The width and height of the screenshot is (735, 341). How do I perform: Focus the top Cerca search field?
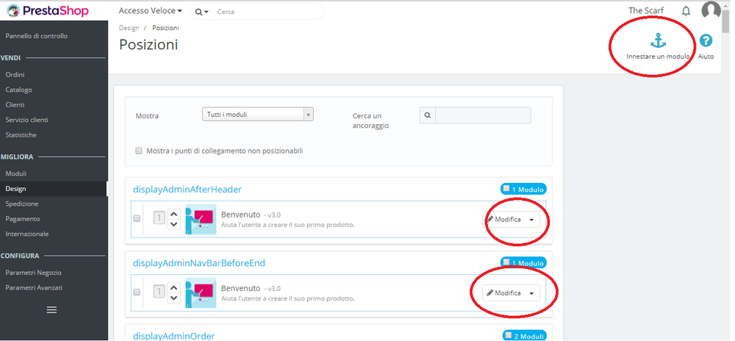268,12
